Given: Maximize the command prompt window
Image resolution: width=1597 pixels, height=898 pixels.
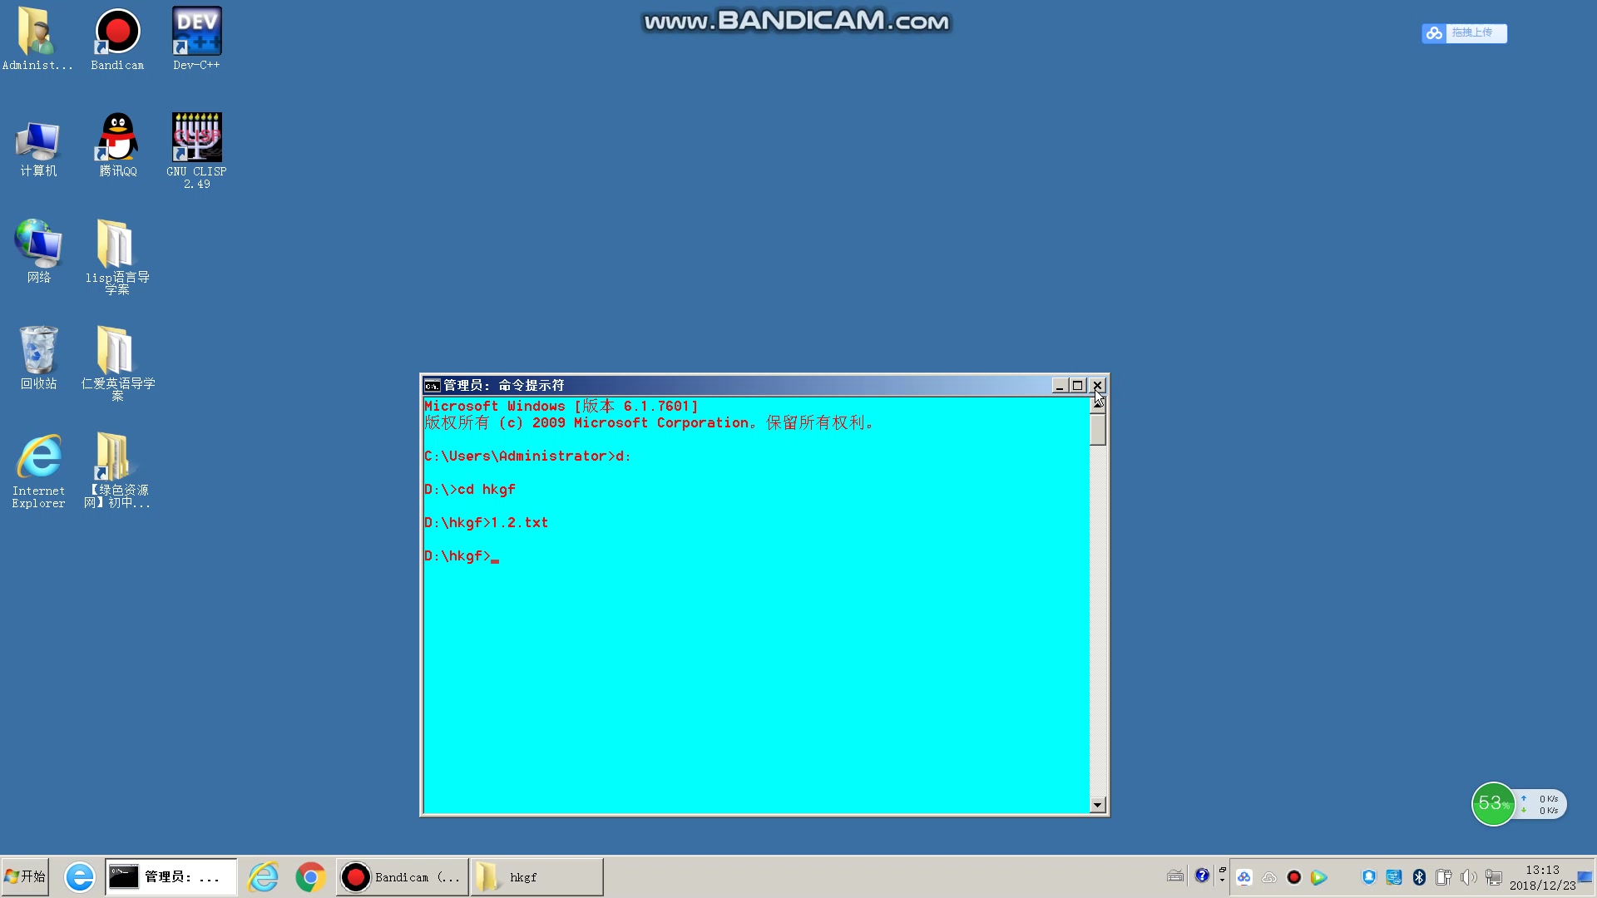Looking at the screenshot, I should click(1077, 385).
